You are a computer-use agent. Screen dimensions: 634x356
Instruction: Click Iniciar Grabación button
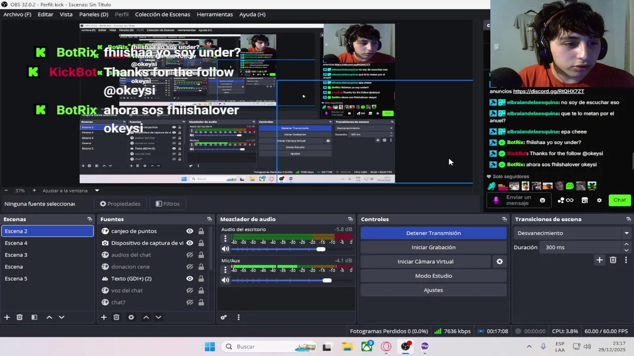tap(433, 247)
